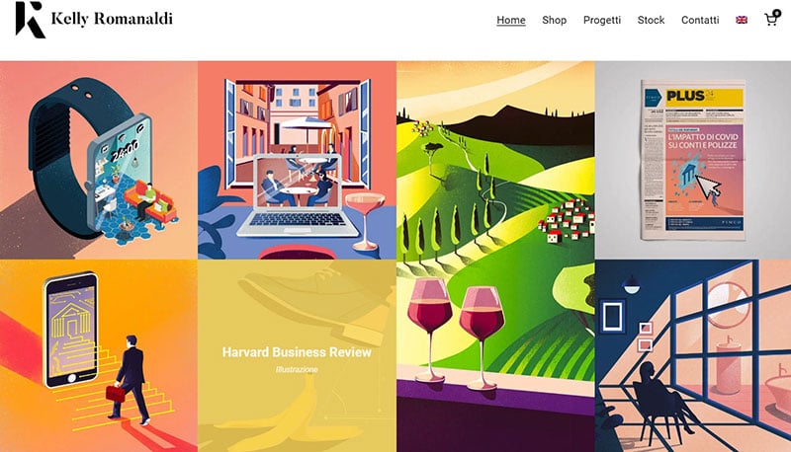Screen dimensions: 791x452
Task: Switch language via the UK flag icon
Action: tap(741, 20)
